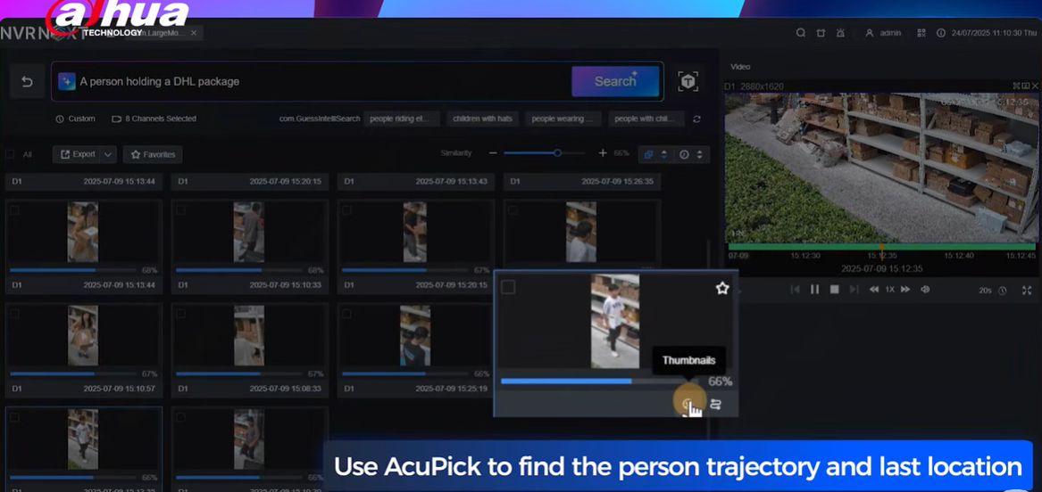
Task: Skip to the previous frame
Action: pyautogui.click(x=795, y=290)
